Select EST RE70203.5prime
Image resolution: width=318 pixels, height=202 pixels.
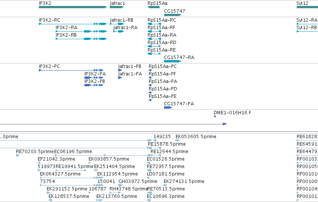[18, 155]
